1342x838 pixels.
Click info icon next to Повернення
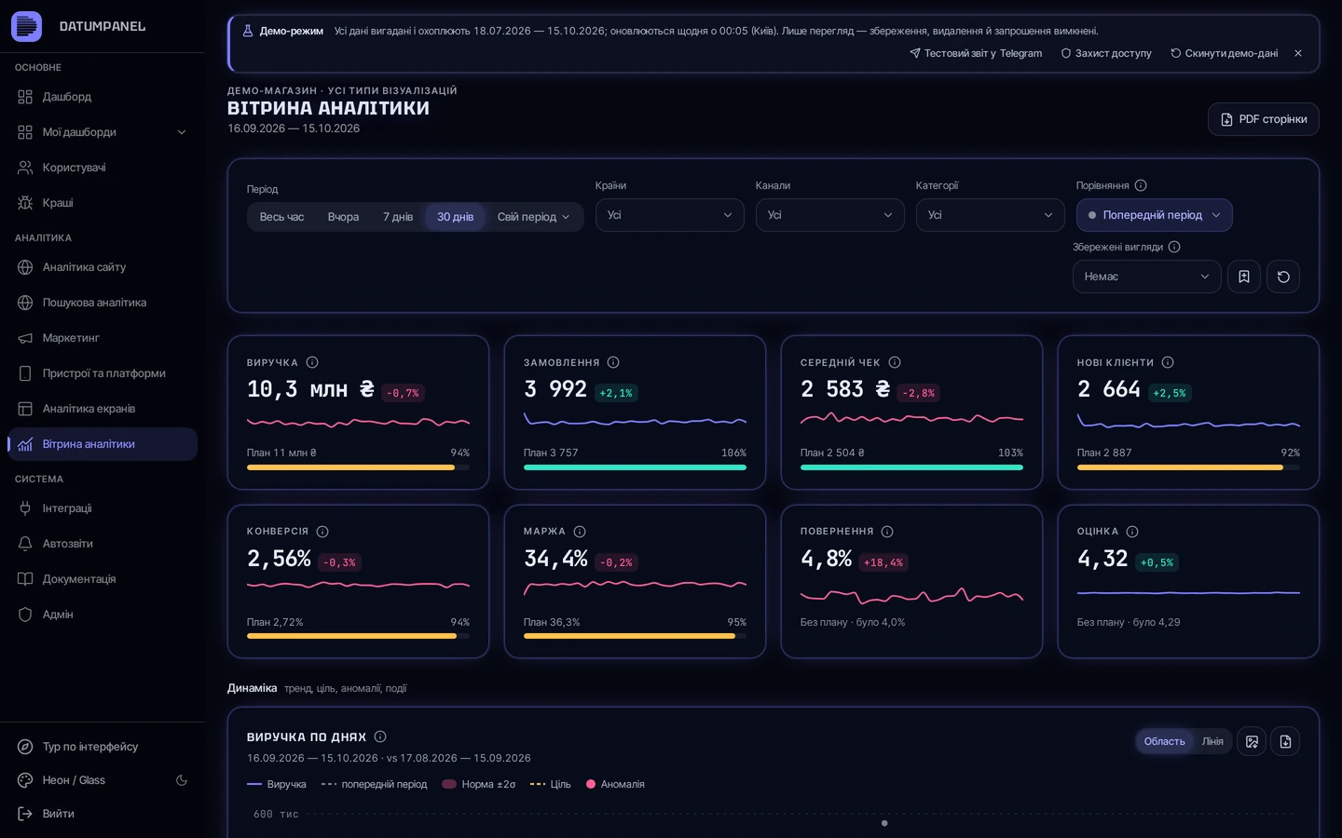[887, 532]
